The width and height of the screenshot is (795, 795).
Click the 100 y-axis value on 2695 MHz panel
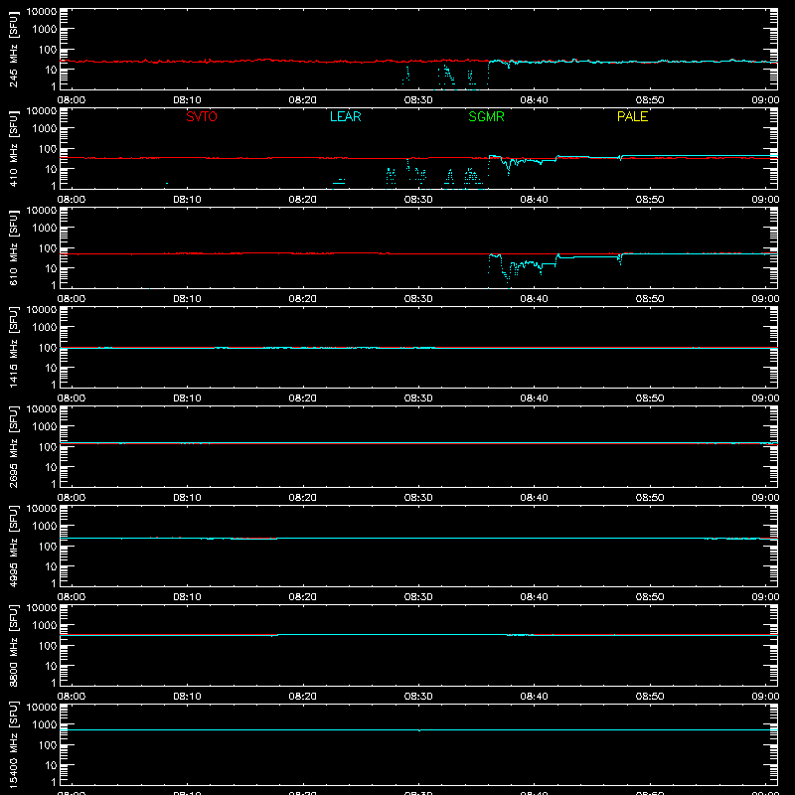click(48, 447)
